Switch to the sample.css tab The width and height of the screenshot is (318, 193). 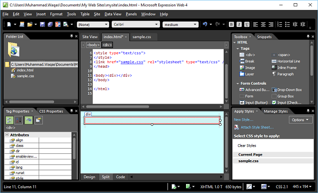click(x=142, y=37)
